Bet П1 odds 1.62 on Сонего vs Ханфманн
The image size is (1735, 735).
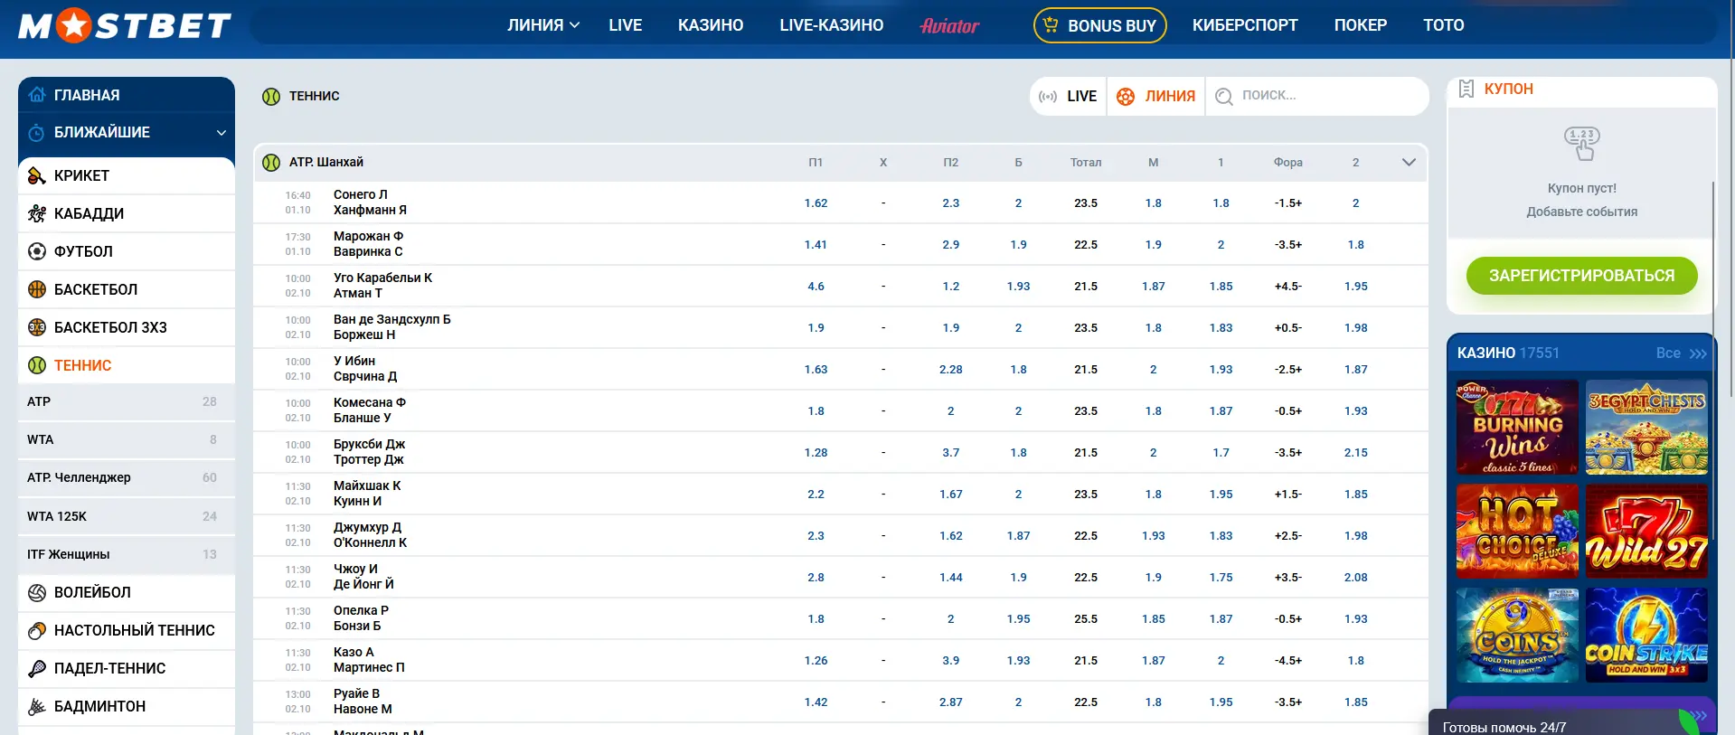pos(816,203)
